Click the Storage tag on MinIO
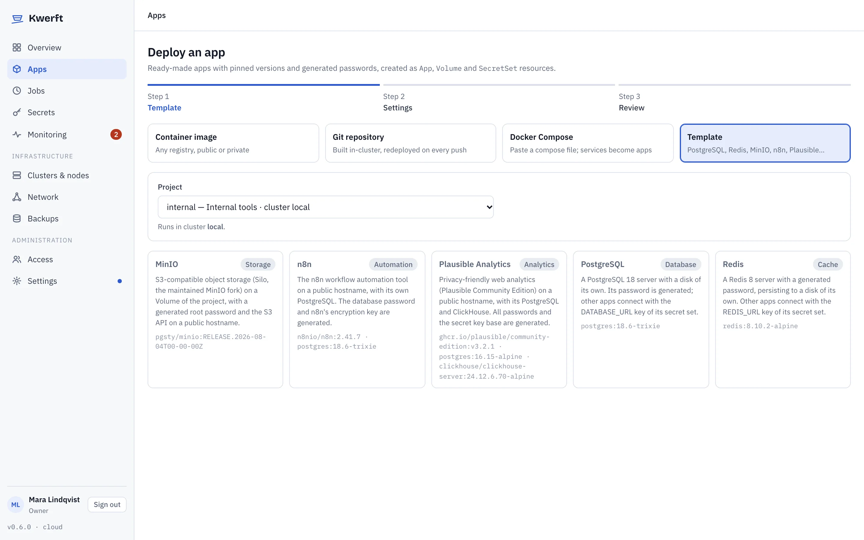This screenshot has width=864, height=540. (258, 265)
